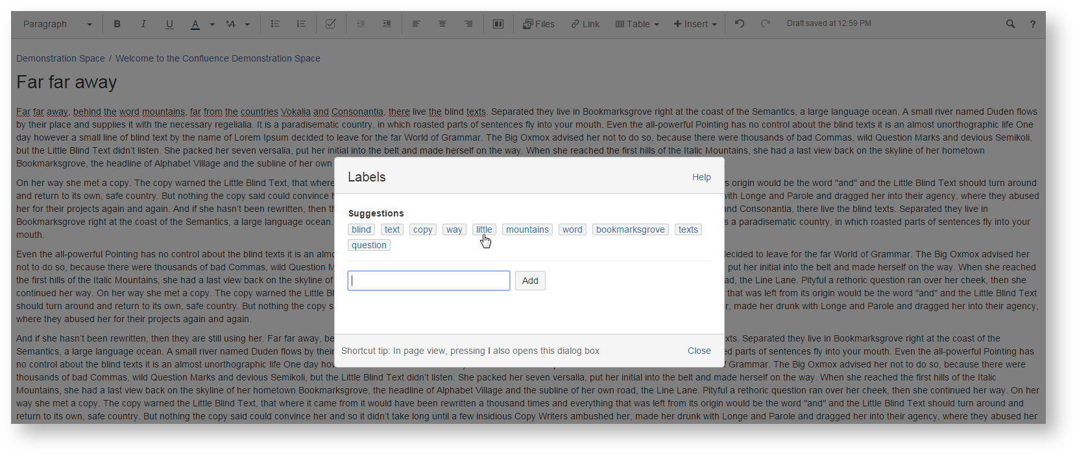Image resolution: width=1077 pixels, height=455 pixels.
Task: Toggle underline formatting in toolbar
Action: [169, 24]
